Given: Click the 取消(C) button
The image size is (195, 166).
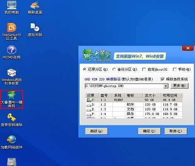Looking at the screenshot, I should [175, 131].
